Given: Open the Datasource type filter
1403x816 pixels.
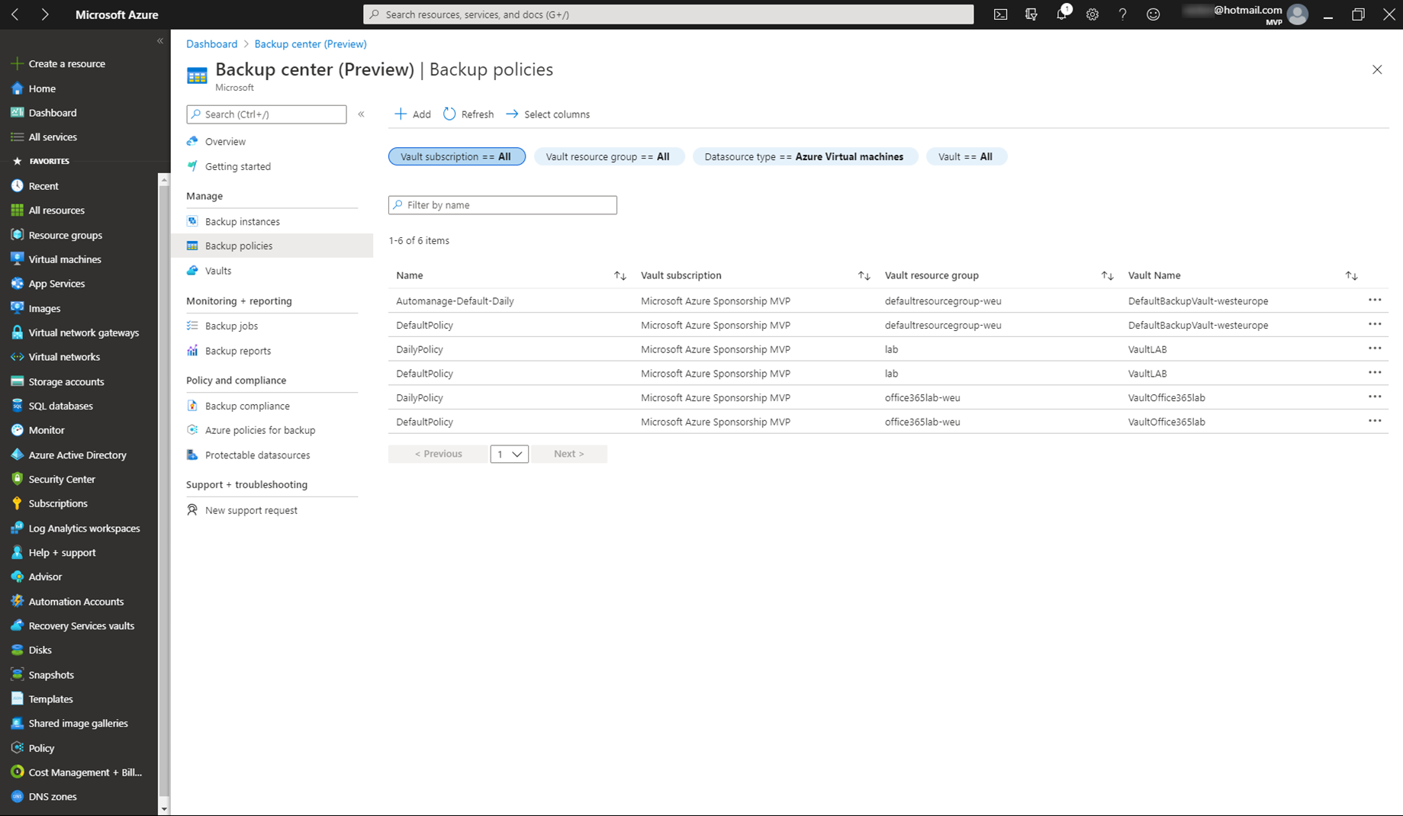Looking at the screenshot, I should [x=804, y=156].
